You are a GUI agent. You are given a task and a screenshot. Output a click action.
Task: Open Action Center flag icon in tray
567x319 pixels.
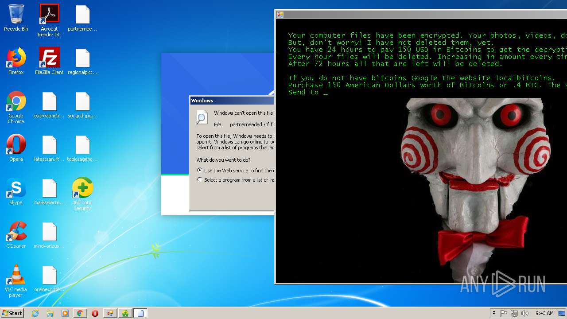point(504,313)
